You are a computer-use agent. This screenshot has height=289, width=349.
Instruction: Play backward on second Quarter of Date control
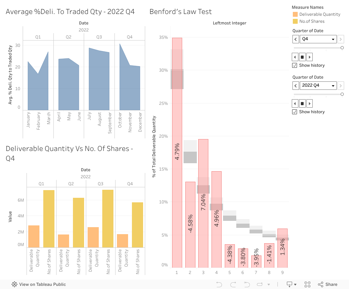(x=296, y=103)
